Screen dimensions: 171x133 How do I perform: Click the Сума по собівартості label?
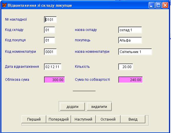coord(92,80)
